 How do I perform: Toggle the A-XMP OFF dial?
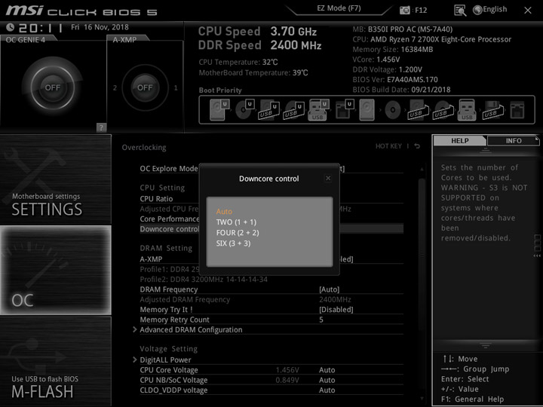point(145,87)
